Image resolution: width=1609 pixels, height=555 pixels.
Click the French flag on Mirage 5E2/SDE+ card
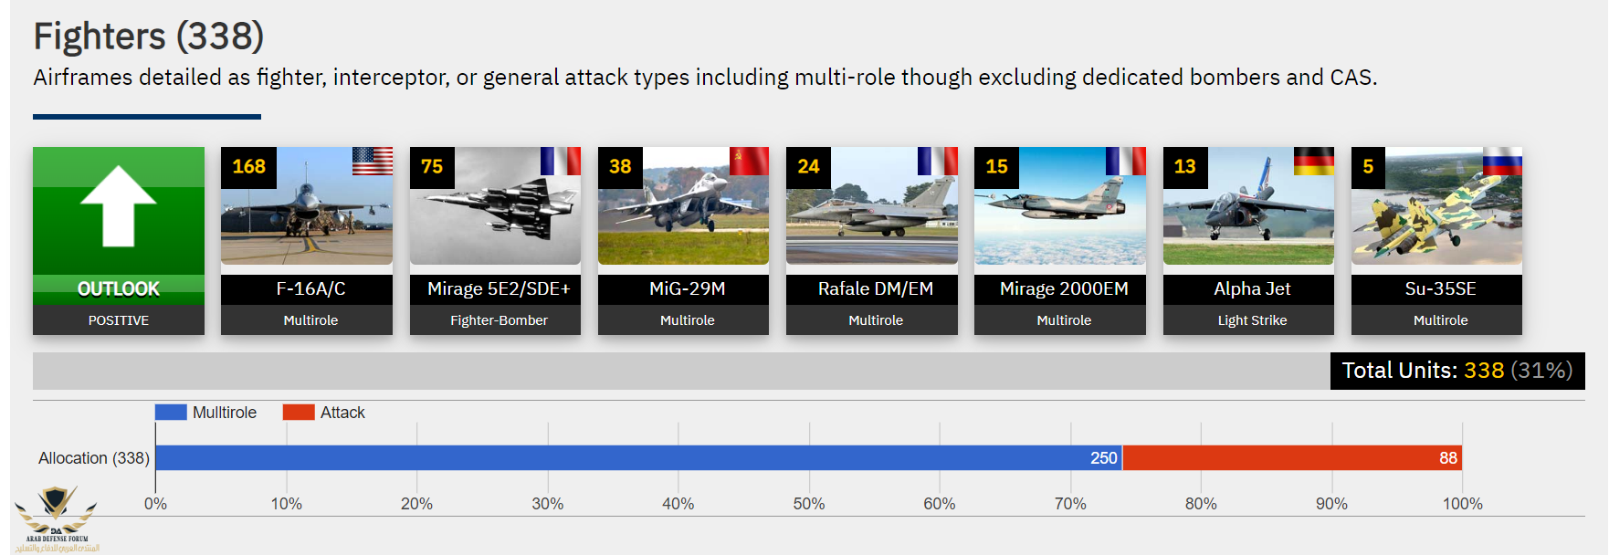coord(560,161)
